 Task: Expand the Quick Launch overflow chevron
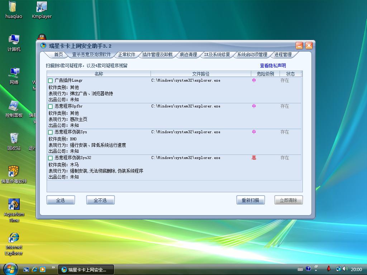[x=53, y=267]
